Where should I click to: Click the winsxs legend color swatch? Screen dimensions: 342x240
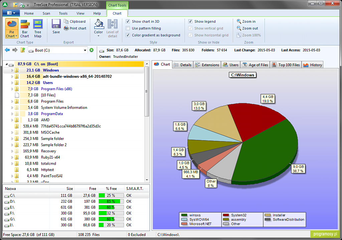pyautogui.click(x=184, y=215)
